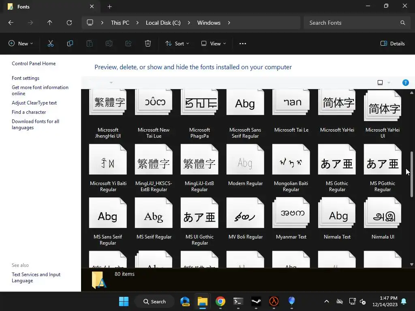Expand chevron after Local Disk (C:)
This screenshot has height=311, width=415.
(189, 23)
